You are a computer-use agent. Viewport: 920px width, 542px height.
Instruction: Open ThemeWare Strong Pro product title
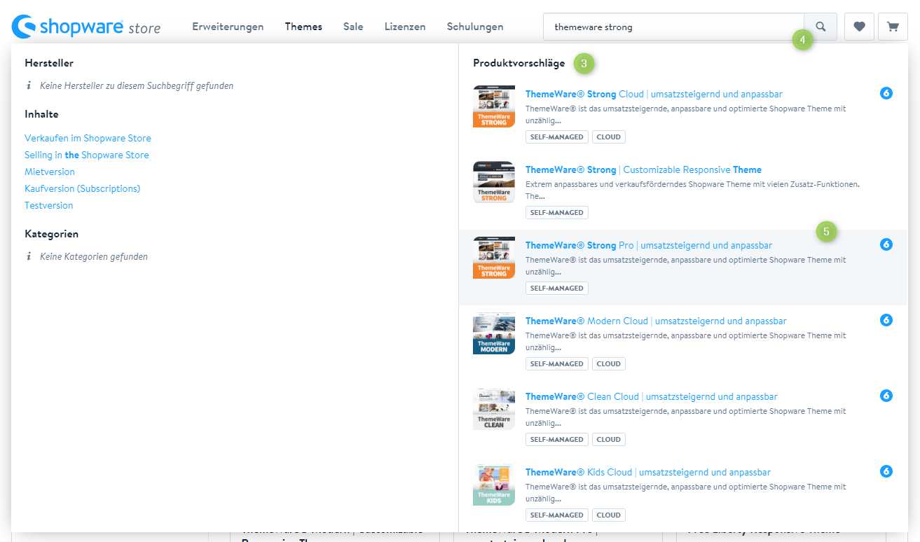(x=649, y=245)
